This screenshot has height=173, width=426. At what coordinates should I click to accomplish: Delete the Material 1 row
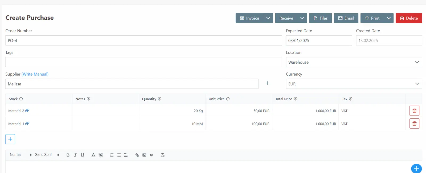click(x=414, y=123)
